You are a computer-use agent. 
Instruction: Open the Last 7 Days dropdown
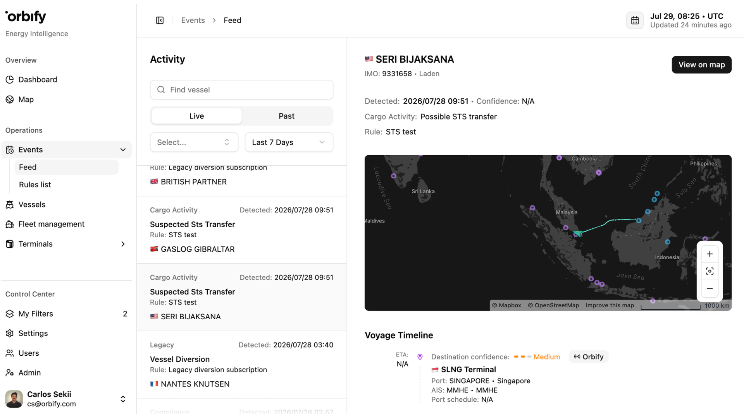click(x=289, y=142)
